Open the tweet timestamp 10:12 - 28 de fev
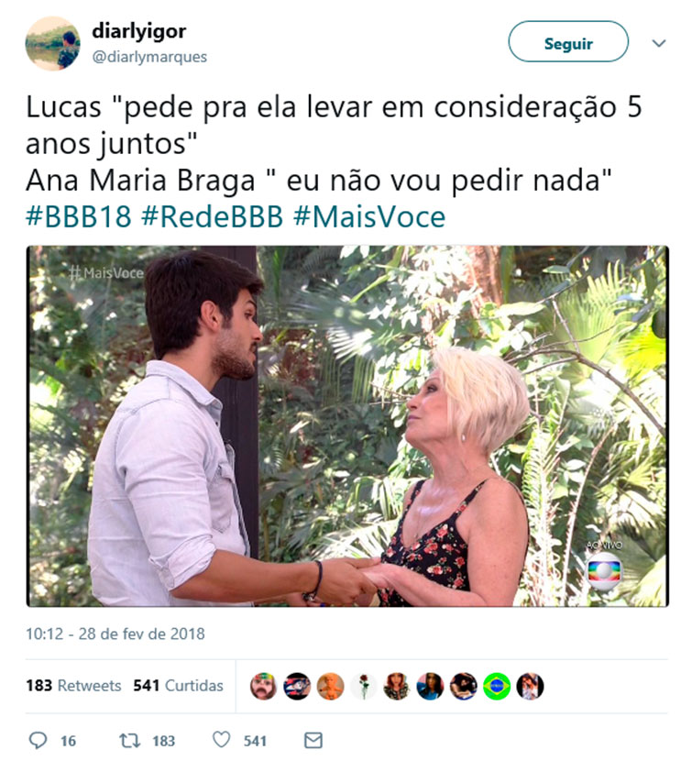 (115, 634)
